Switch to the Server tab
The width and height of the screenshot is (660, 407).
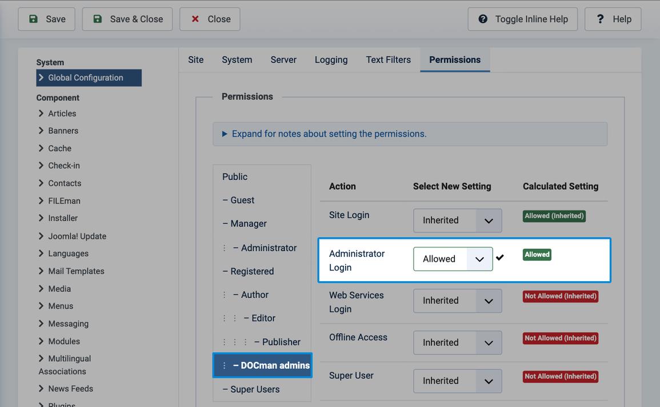pyautogui.click(x=283, y=60)
